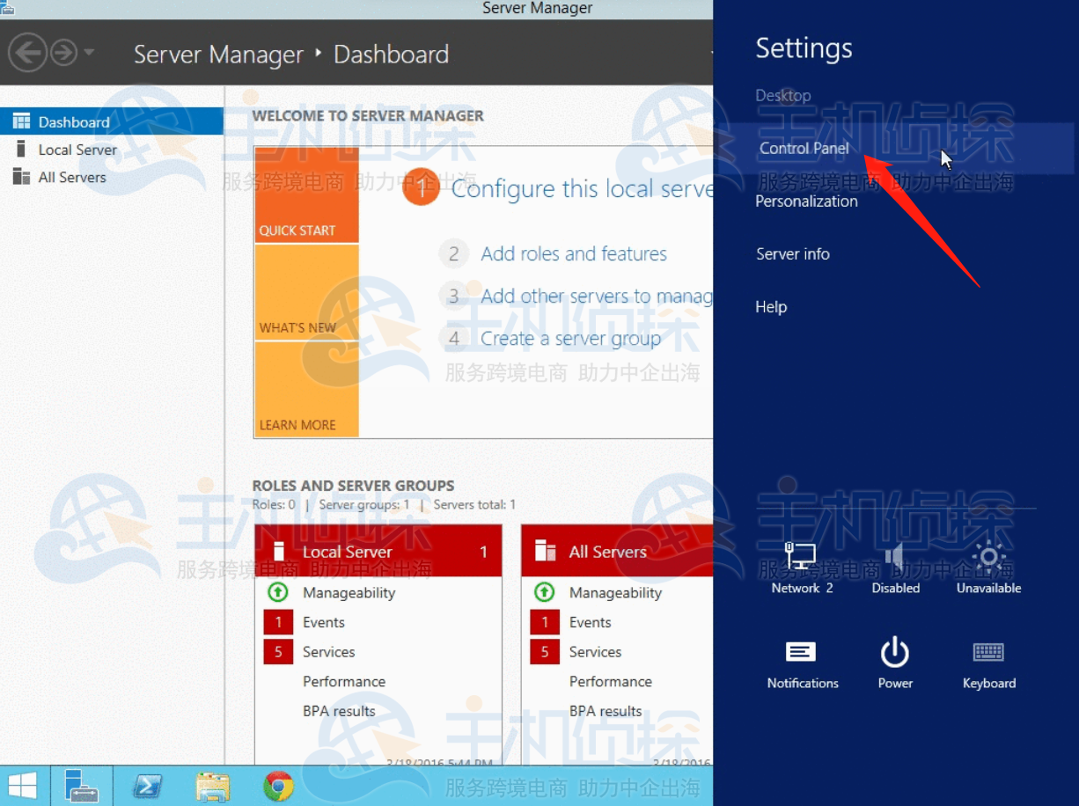
Task: Click the Keyboard icon in Settings
Action: (x=988, y=653)
